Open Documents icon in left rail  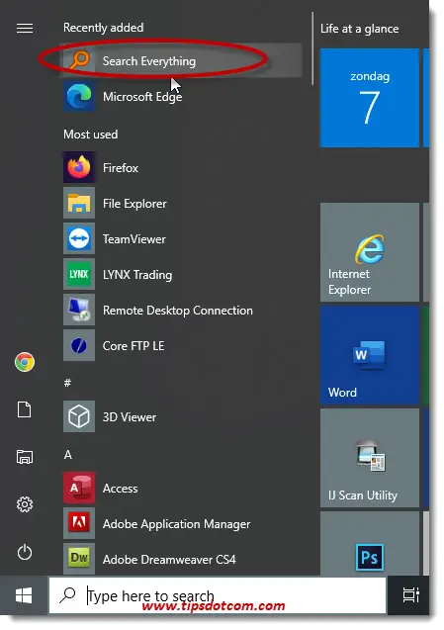coord(24,409)
